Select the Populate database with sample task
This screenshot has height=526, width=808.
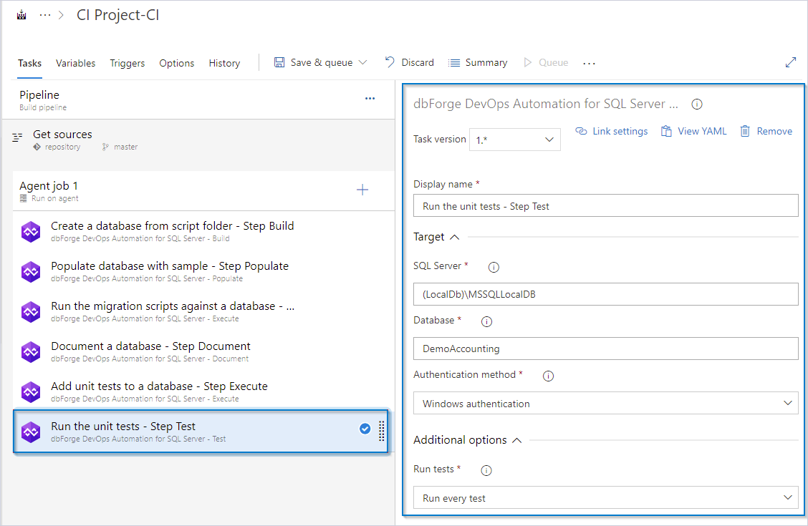203,271
